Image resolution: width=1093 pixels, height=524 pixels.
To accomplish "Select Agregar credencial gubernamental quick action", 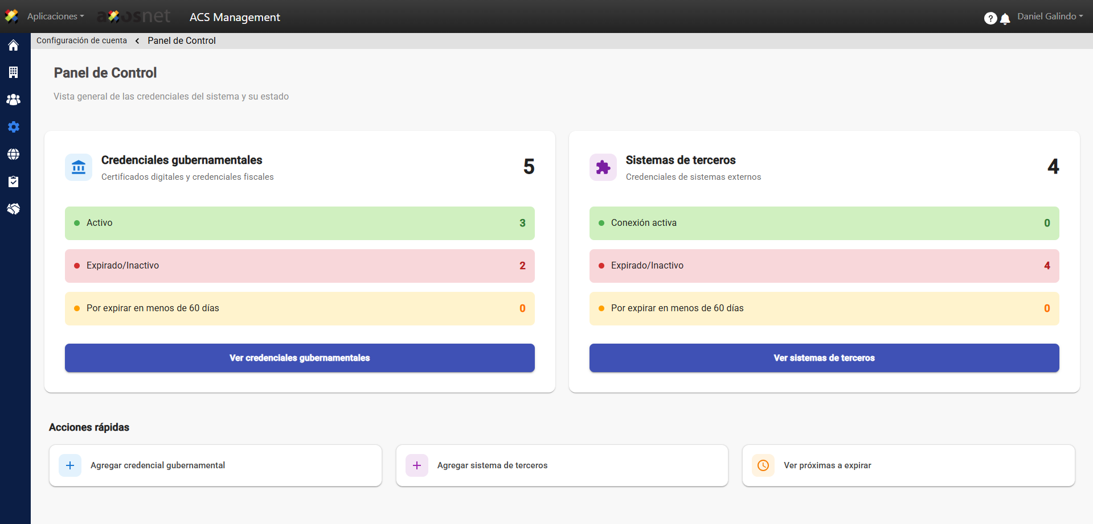I will point(215,465).
